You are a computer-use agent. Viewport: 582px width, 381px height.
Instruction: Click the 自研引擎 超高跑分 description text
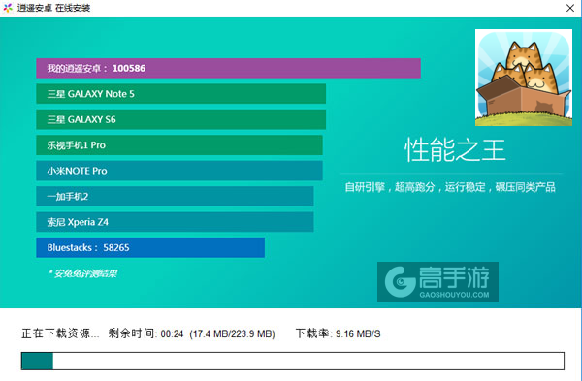[450, 187]
